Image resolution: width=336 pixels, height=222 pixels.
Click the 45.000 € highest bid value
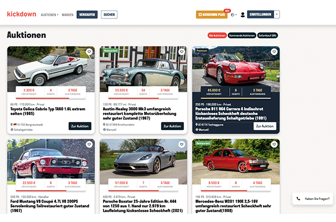coord(214,90)
